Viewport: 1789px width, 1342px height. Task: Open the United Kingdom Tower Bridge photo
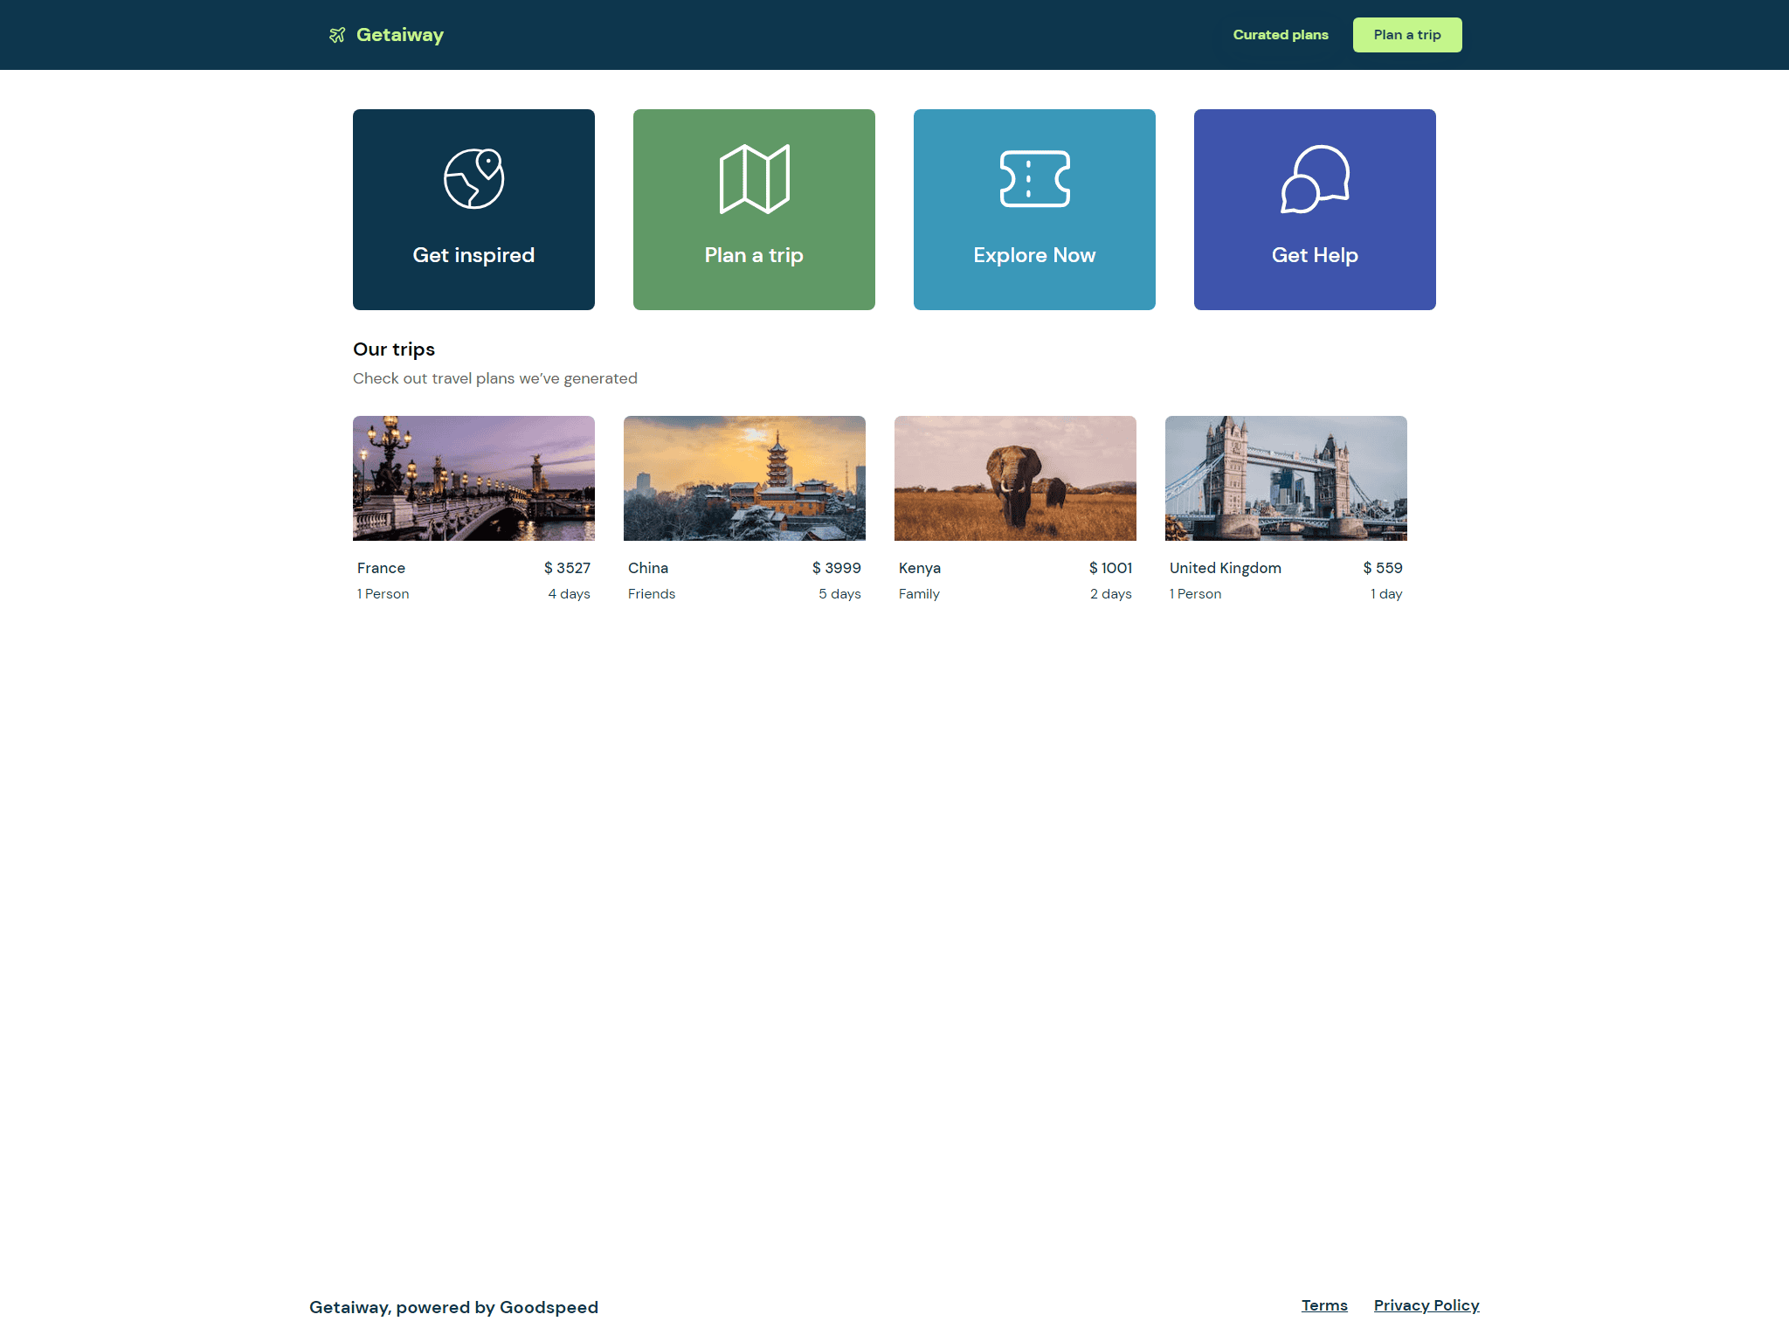coord(1286,478)
